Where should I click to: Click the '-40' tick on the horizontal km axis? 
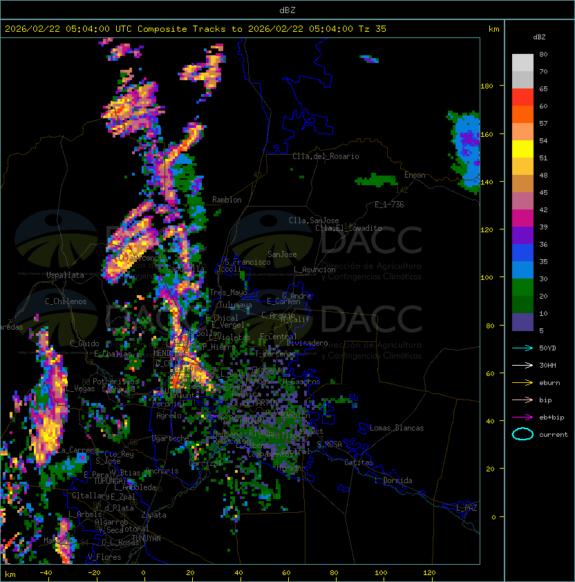(x=46, y=573)
